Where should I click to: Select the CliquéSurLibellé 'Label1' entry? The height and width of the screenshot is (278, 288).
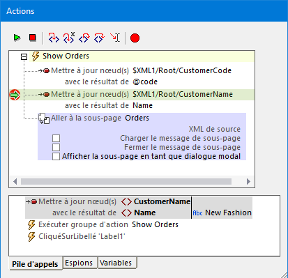point(82,236)
